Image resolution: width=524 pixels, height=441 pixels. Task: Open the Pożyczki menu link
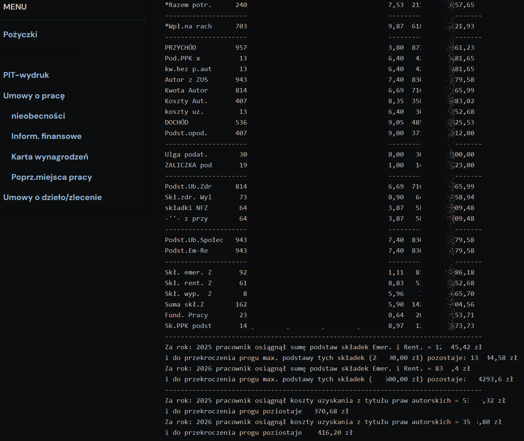[x=20, y=35]
